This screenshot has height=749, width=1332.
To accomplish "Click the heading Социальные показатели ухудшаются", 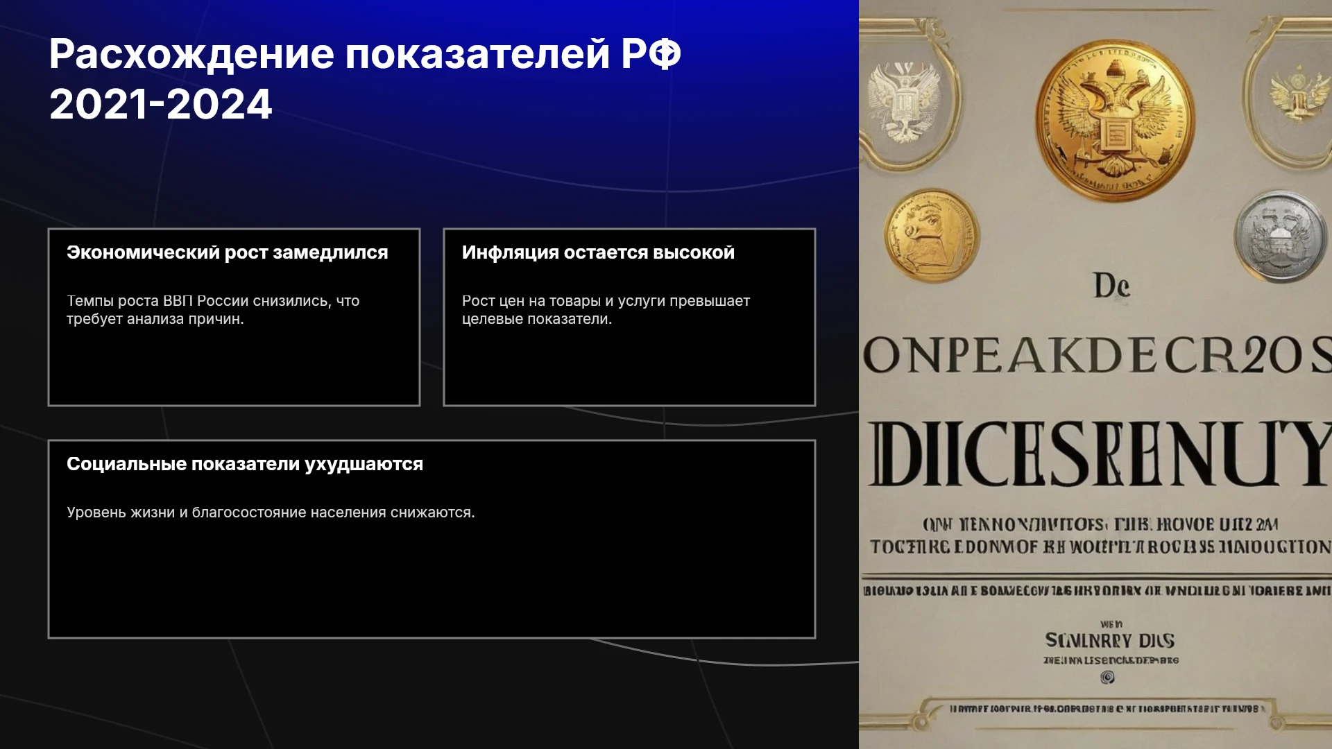I will 245,464.
